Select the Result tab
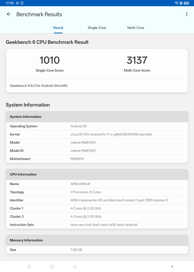 58,28
